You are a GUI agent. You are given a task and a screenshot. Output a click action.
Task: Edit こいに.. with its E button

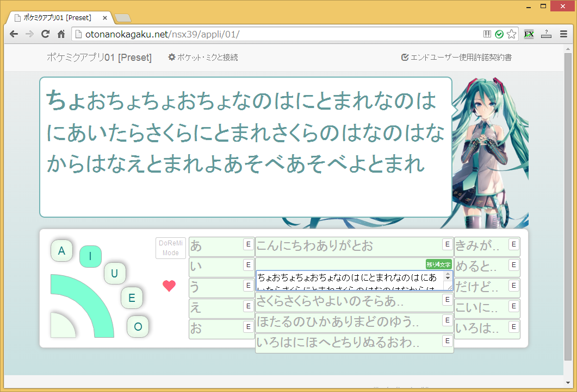pos(514,306)
